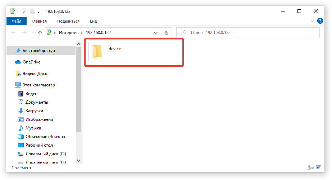Click the Up one level arrow
Viewport: 332px width, 180px height.
[40, 33]
